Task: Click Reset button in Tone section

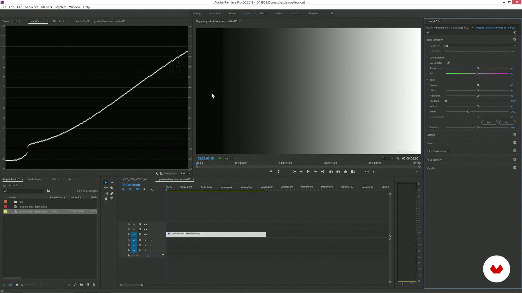Action: click(489, 122)
